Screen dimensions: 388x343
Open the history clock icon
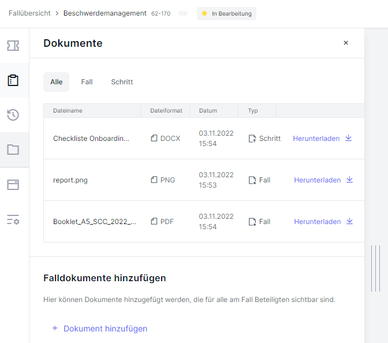(13, 115)
